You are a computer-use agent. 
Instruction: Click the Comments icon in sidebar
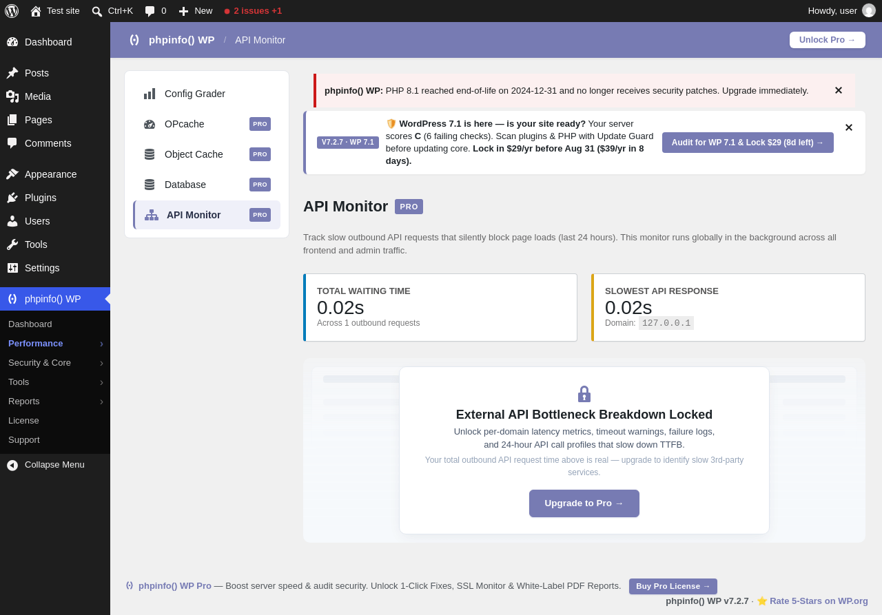(x=12, y=143)
